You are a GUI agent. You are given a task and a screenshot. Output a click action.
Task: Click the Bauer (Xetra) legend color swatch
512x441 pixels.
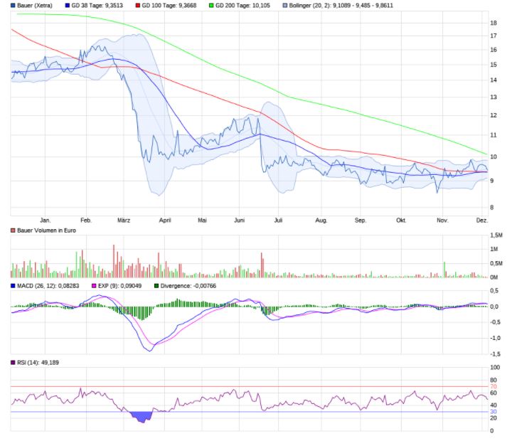pyautogui.click(x=13, y=5)
